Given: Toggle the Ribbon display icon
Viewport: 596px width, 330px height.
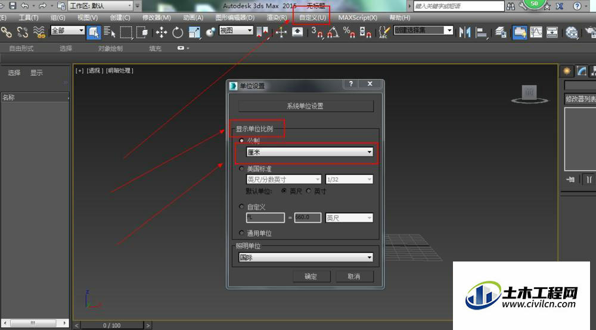Looking at the screenshot, I should tap(519, 32).
